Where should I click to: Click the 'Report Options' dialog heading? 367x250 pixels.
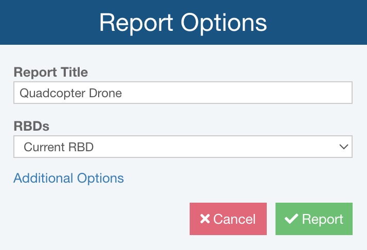pyautogui.click(x=183, y=23)
